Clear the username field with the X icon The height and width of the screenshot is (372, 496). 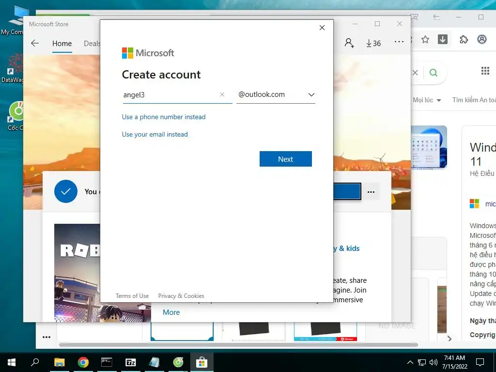[x=222, y=94]
